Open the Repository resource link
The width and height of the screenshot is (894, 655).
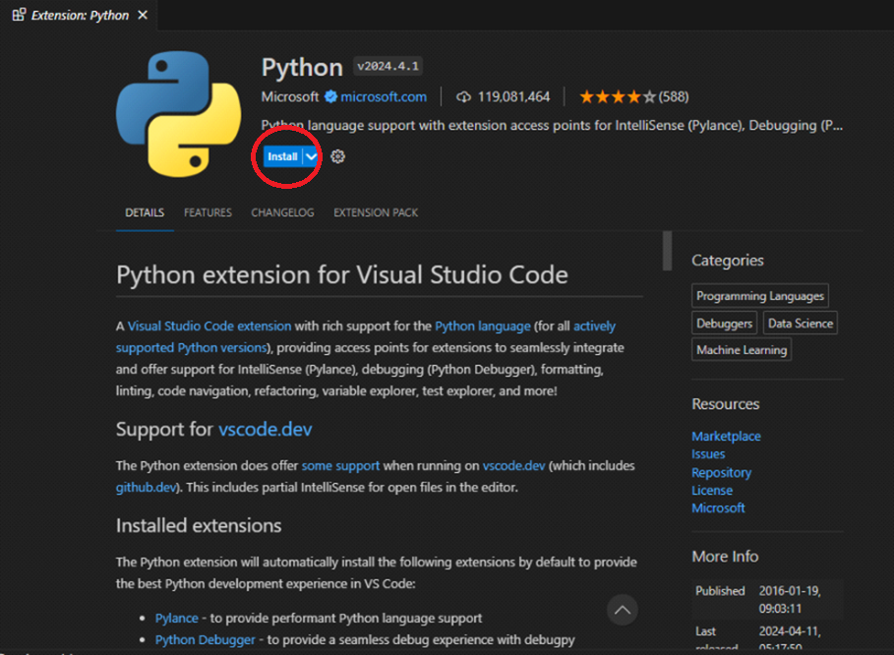pos(721,472)
